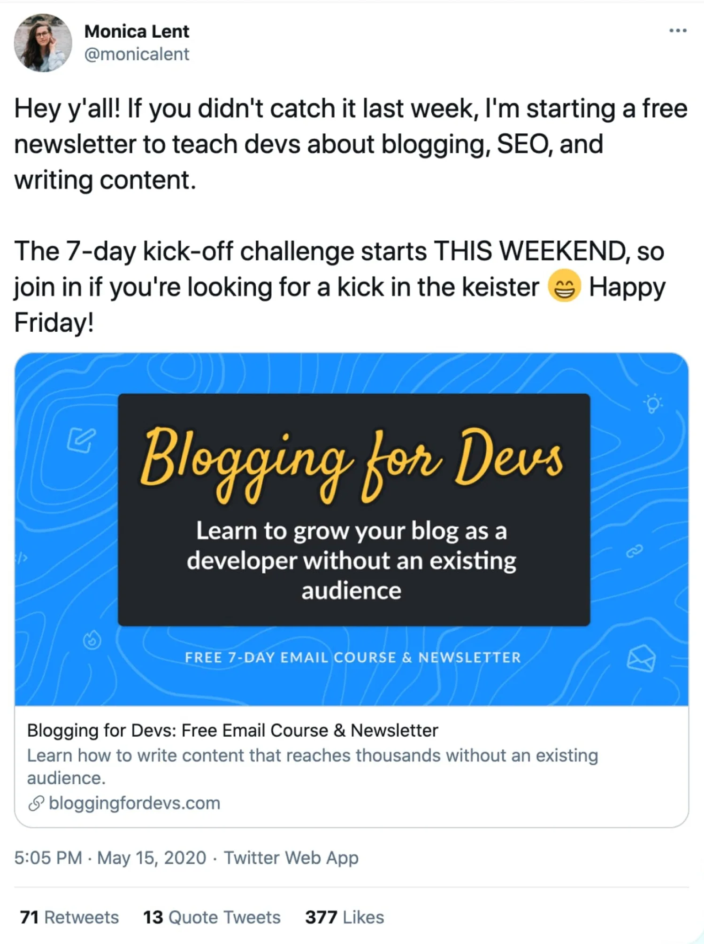Click the card title 'Blogging for Devs: Free Email Course'
Viewport: 704px width, 944px height.
click(x=232, y=731)
